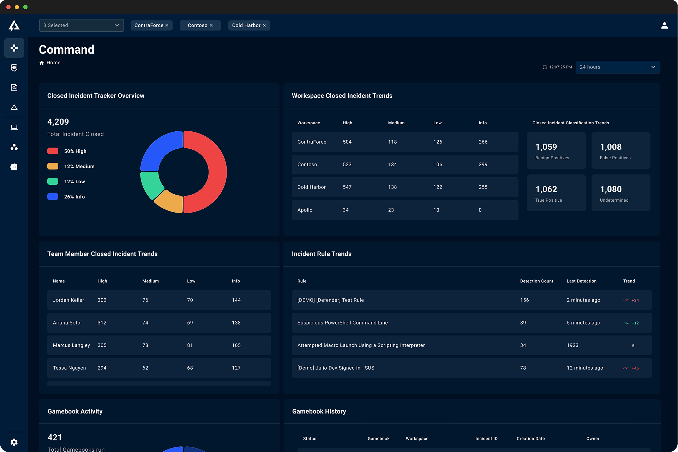Remove the ContraForce workspace chip
Image resolution: width=678 pixels, height=452 pixels.
[167, 25]
